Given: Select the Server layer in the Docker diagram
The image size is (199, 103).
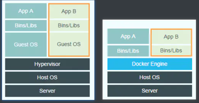Looking at the screenshot, I should pyautogui.click(x=150, y=91).
